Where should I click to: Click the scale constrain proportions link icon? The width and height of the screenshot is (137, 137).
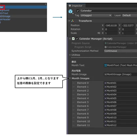click(x=99, y=33)
